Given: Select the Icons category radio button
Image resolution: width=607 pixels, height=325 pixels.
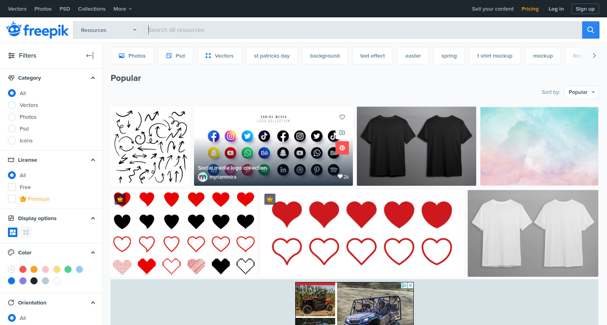Looking at the screenshot, I should click(12, 140).
